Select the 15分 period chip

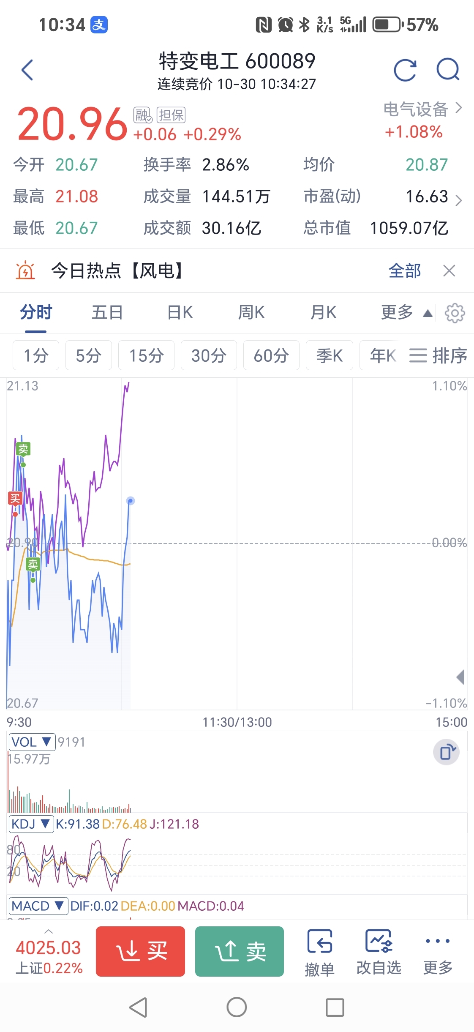(x=147, y=355)
